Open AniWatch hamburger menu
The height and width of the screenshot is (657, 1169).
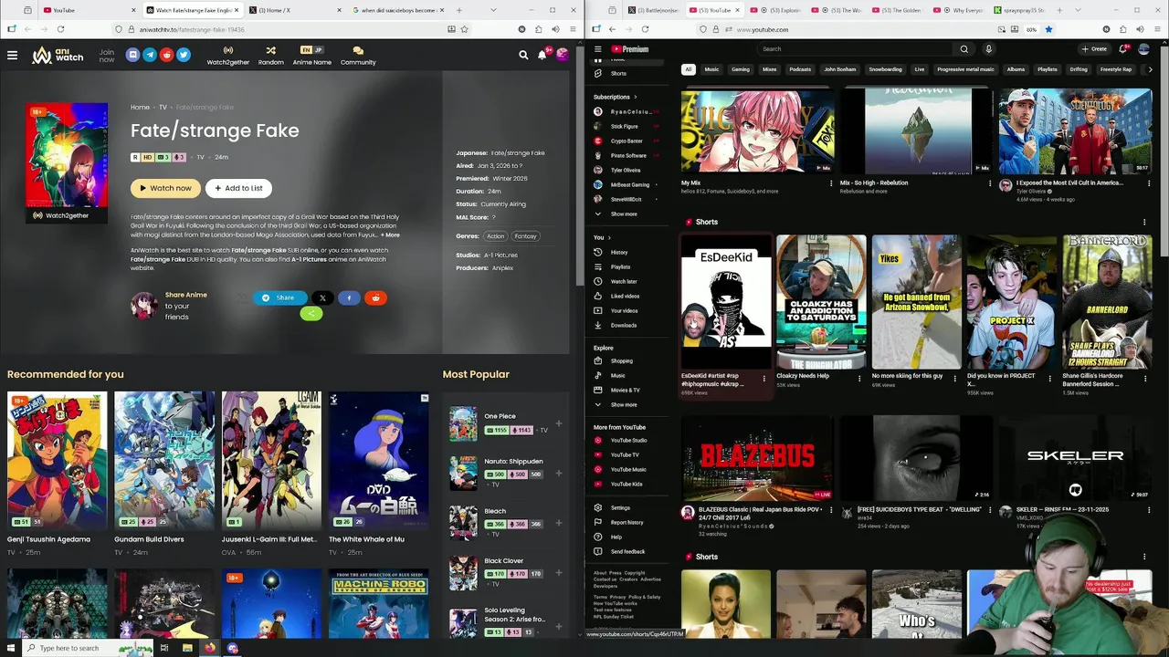coord(12,56)
